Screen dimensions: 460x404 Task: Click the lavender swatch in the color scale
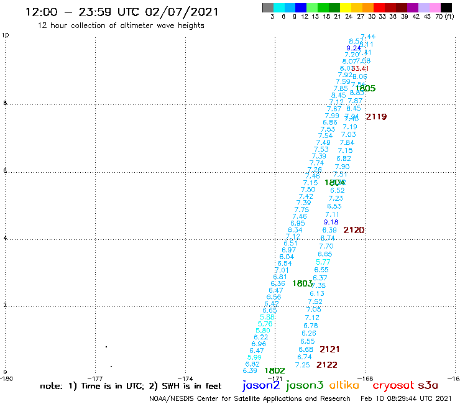click(x=423, y=7)
